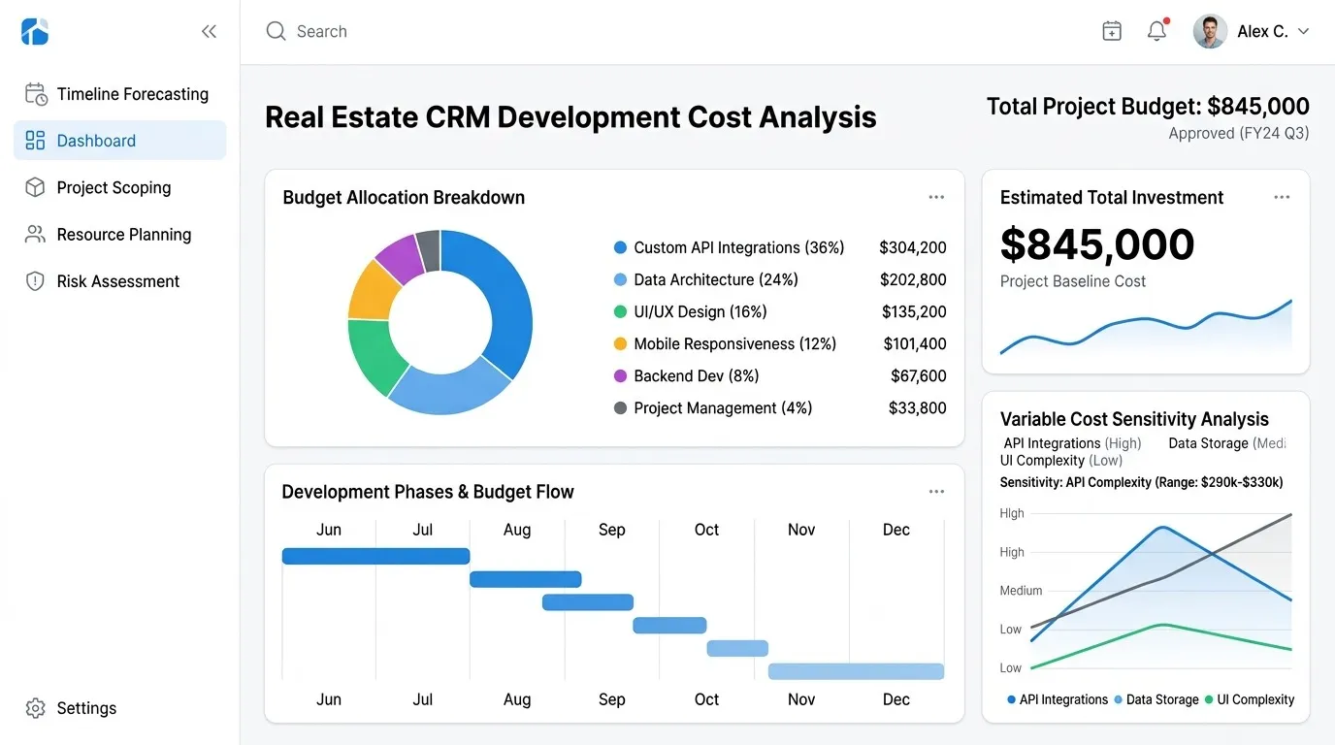Click the Resource Planning people icon

pyautogui.click(x=36, y=234)
